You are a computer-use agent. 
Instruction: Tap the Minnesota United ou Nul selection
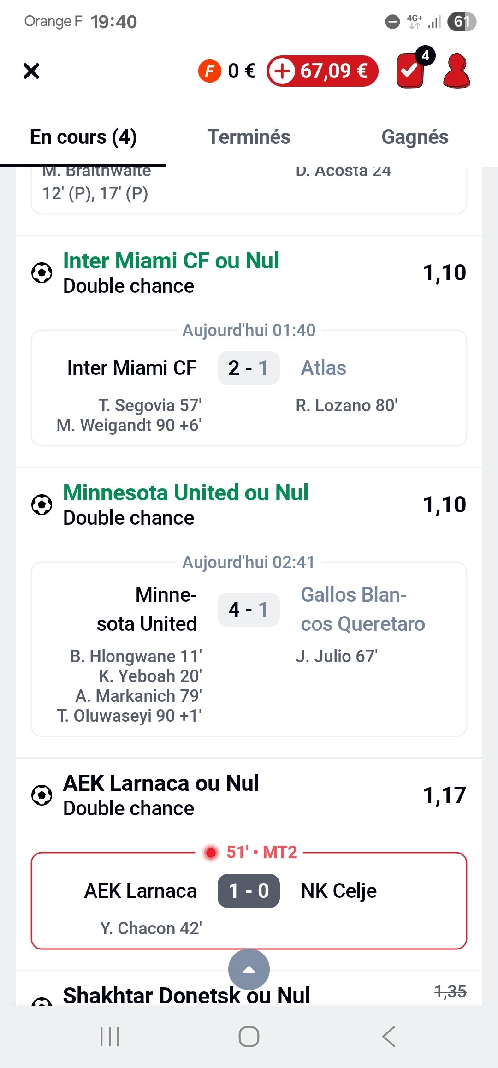pyautogui.click(x=186, y=493)
